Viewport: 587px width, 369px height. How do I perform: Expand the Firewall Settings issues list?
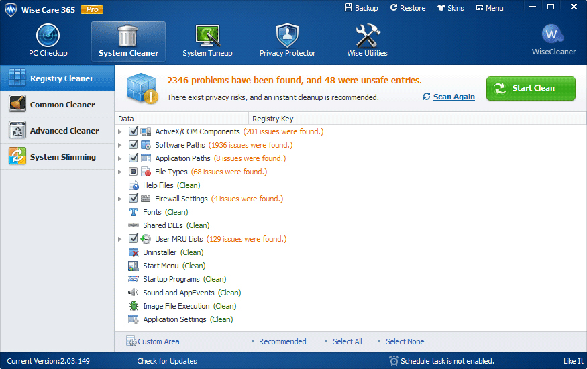(x=120, y=199)
